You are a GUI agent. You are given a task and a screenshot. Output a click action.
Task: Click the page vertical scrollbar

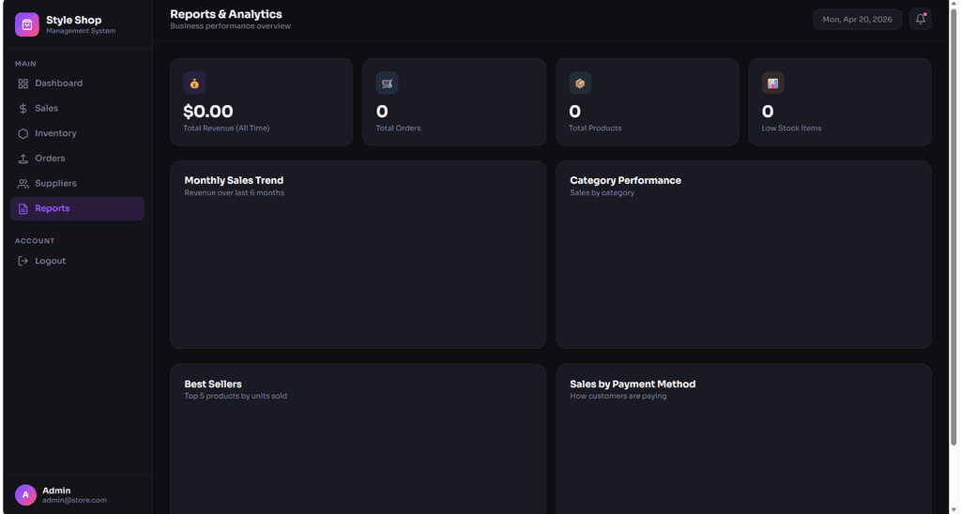[x=953, y=227]
